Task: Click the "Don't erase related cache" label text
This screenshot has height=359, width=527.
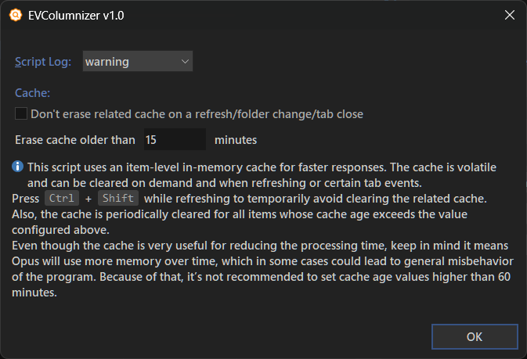Action: point(197,114)
